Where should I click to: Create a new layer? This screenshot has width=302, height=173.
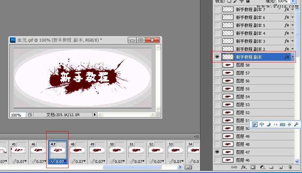coord(281,167)
